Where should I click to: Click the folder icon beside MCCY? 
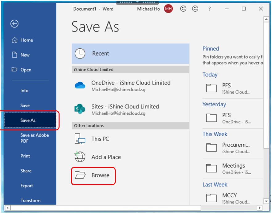coord(212,198)
